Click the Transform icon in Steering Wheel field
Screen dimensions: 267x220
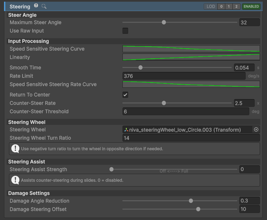tap(126, 130)
